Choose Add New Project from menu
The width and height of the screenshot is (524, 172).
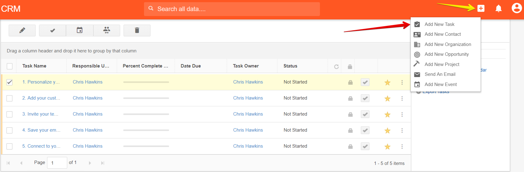[446, 64]
